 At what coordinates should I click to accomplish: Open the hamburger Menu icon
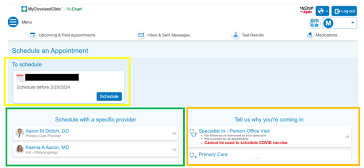(x=13, y=22)
